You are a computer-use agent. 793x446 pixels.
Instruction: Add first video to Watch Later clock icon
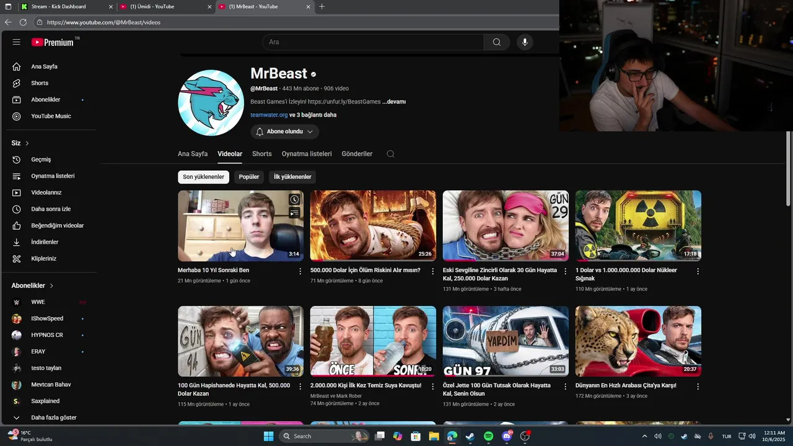point(294,199)
